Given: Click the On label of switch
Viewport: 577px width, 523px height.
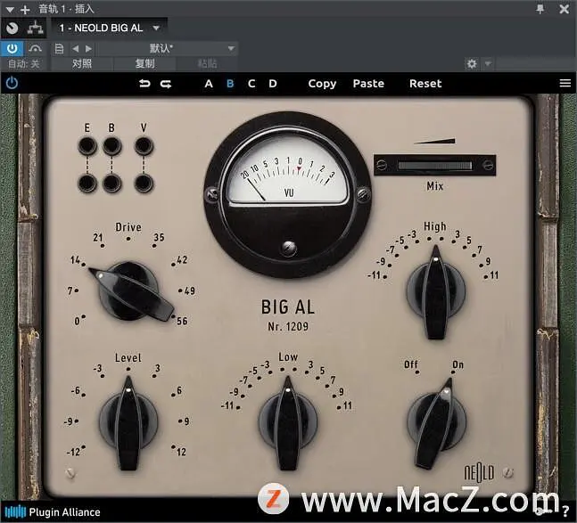Looking at the screenshot, I should pos(457,365).
